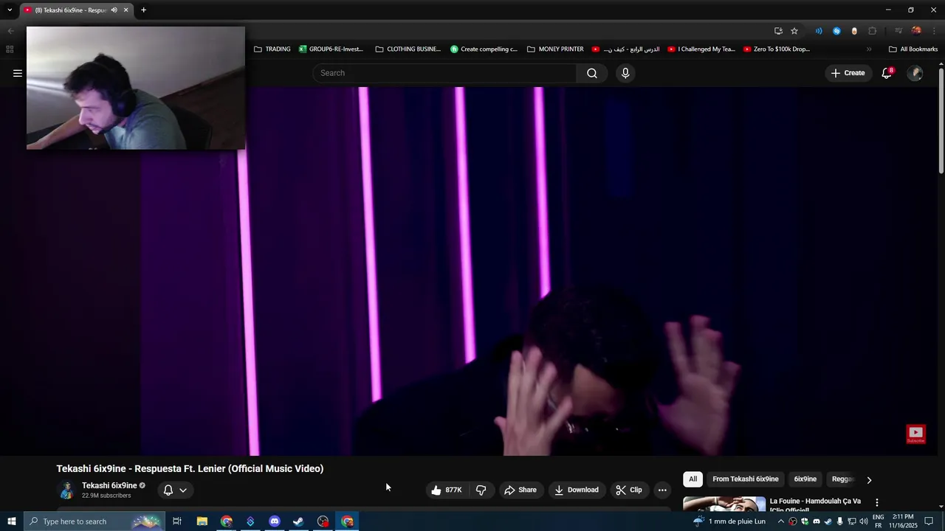
Task: Open more actions three-dot menu under video
Action: pos(662,490)
